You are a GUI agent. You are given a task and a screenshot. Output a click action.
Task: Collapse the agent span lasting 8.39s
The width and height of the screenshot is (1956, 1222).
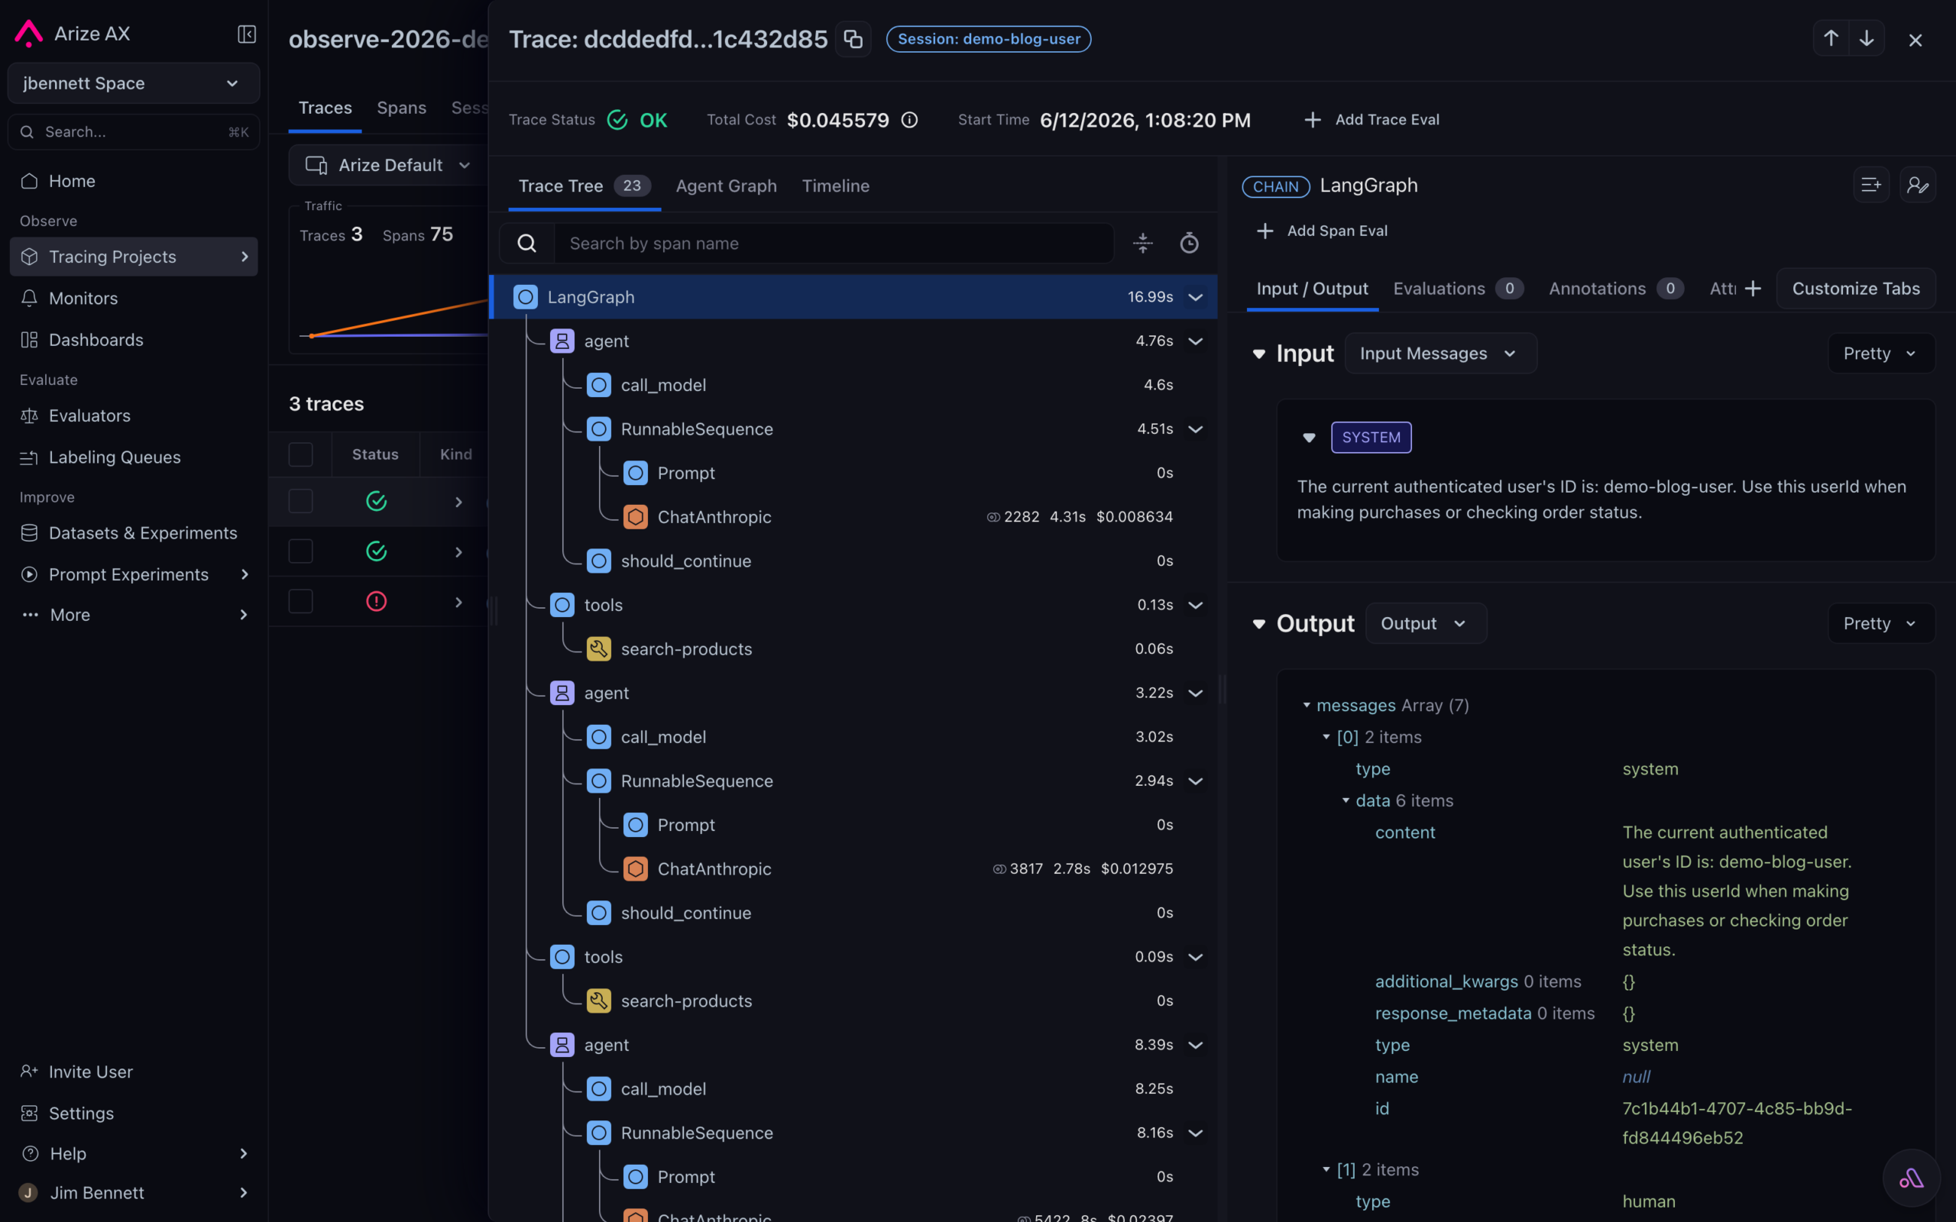[1196, 1045]
